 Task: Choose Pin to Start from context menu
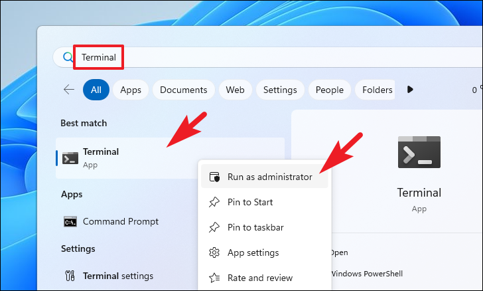coord(264,202)
